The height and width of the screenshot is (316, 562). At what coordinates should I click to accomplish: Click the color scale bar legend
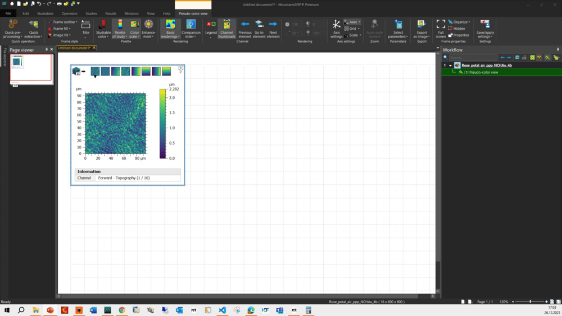tap(163, 124)
